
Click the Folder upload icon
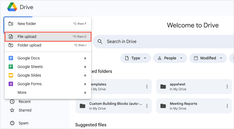pyautogui.click(x=11, y=45)
